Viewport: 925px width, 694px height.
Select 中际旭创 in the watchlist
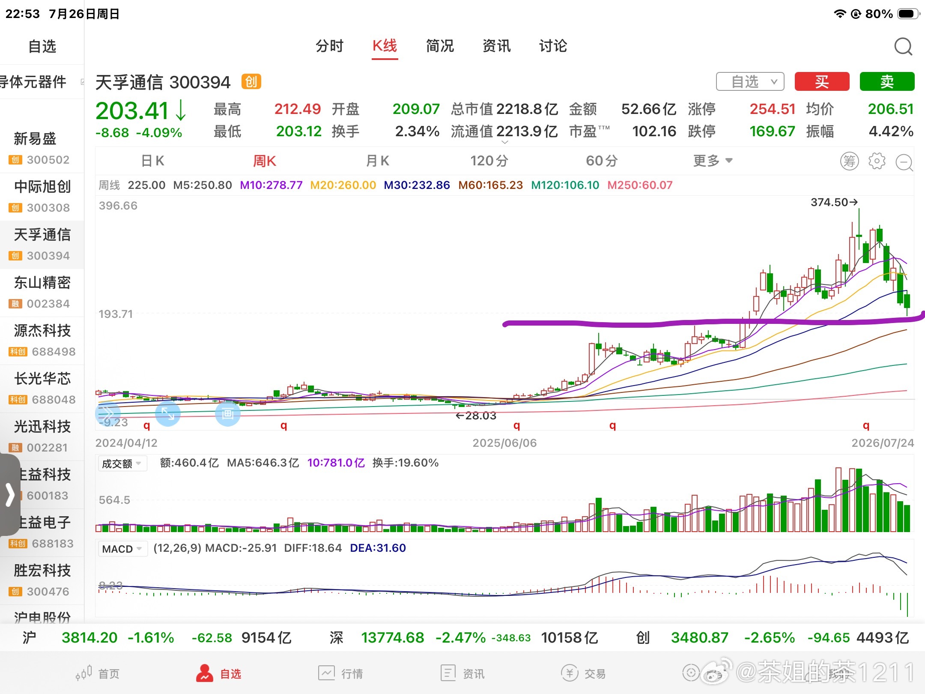click(42, 197)
